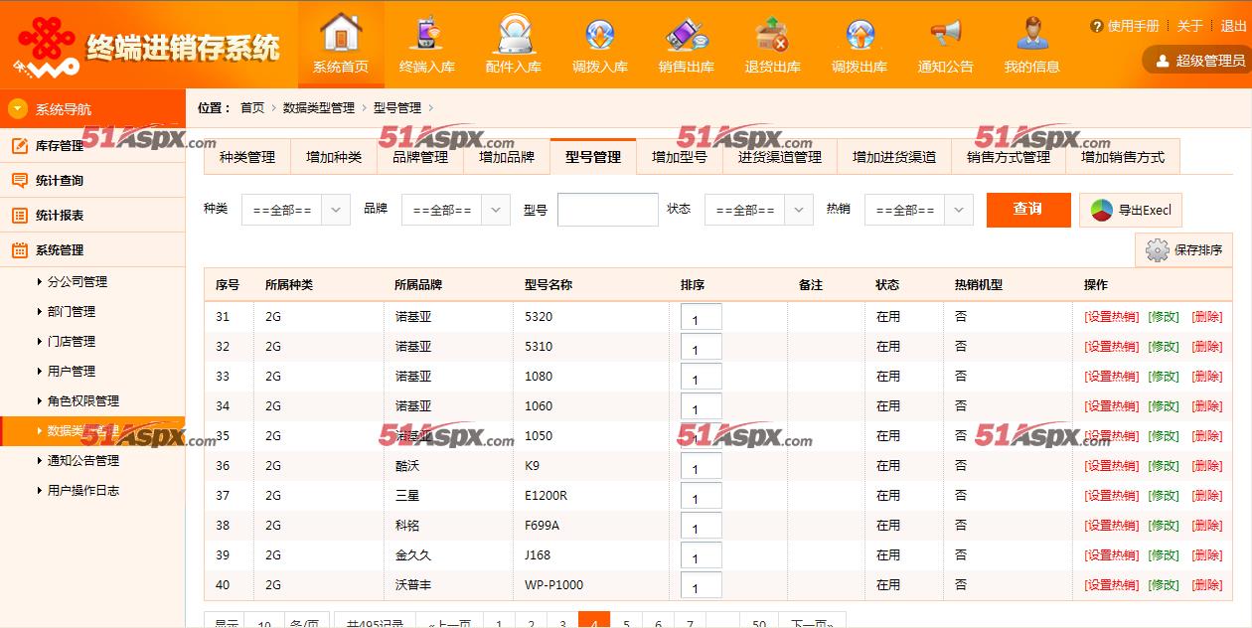Export the list with 导出Execl
Viewport: 1252px width, 628px height.
coord(1131,210)
